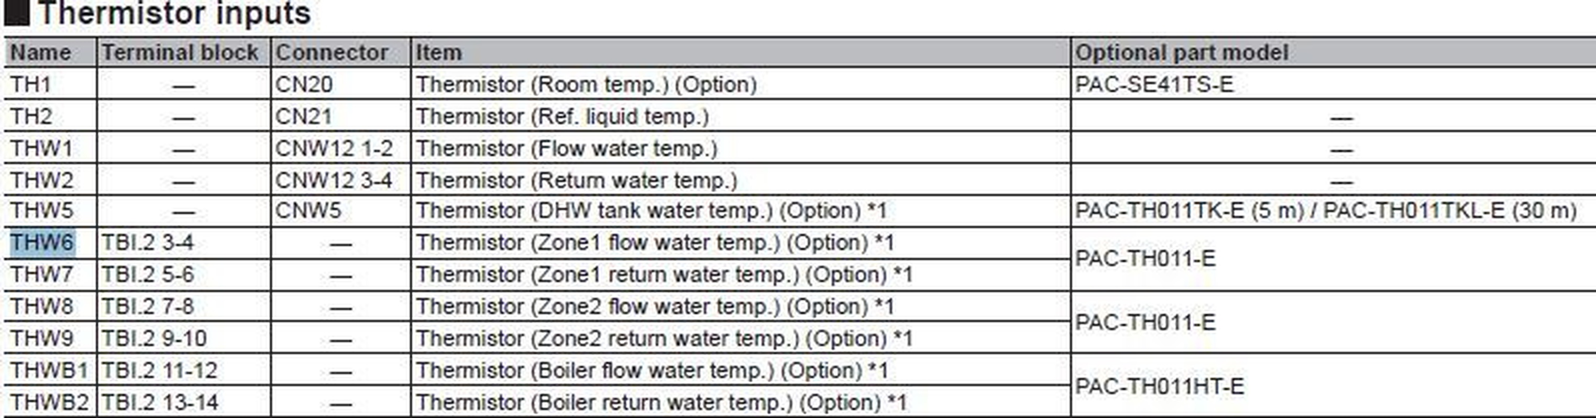The image size is (1596, 418).
Task: Select terminal block TBI.2 5-6 cell
Action: coord(148,274)
